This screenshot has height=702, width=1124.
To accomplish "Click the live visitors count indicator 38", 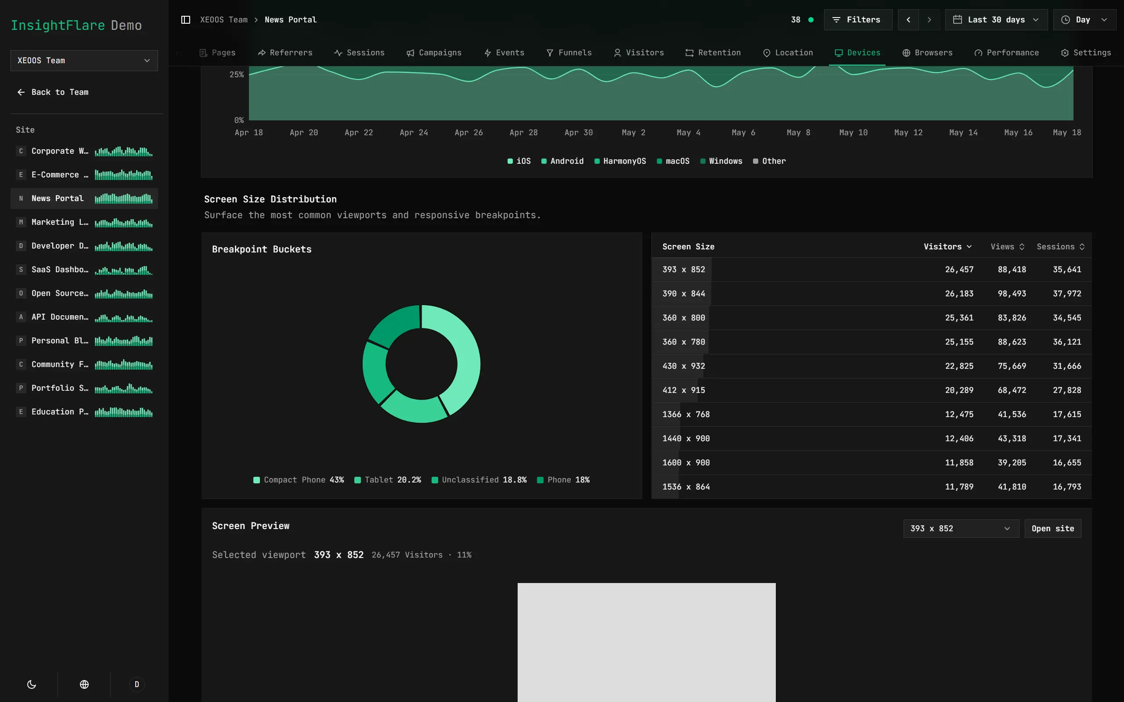I will click(802, 19).
